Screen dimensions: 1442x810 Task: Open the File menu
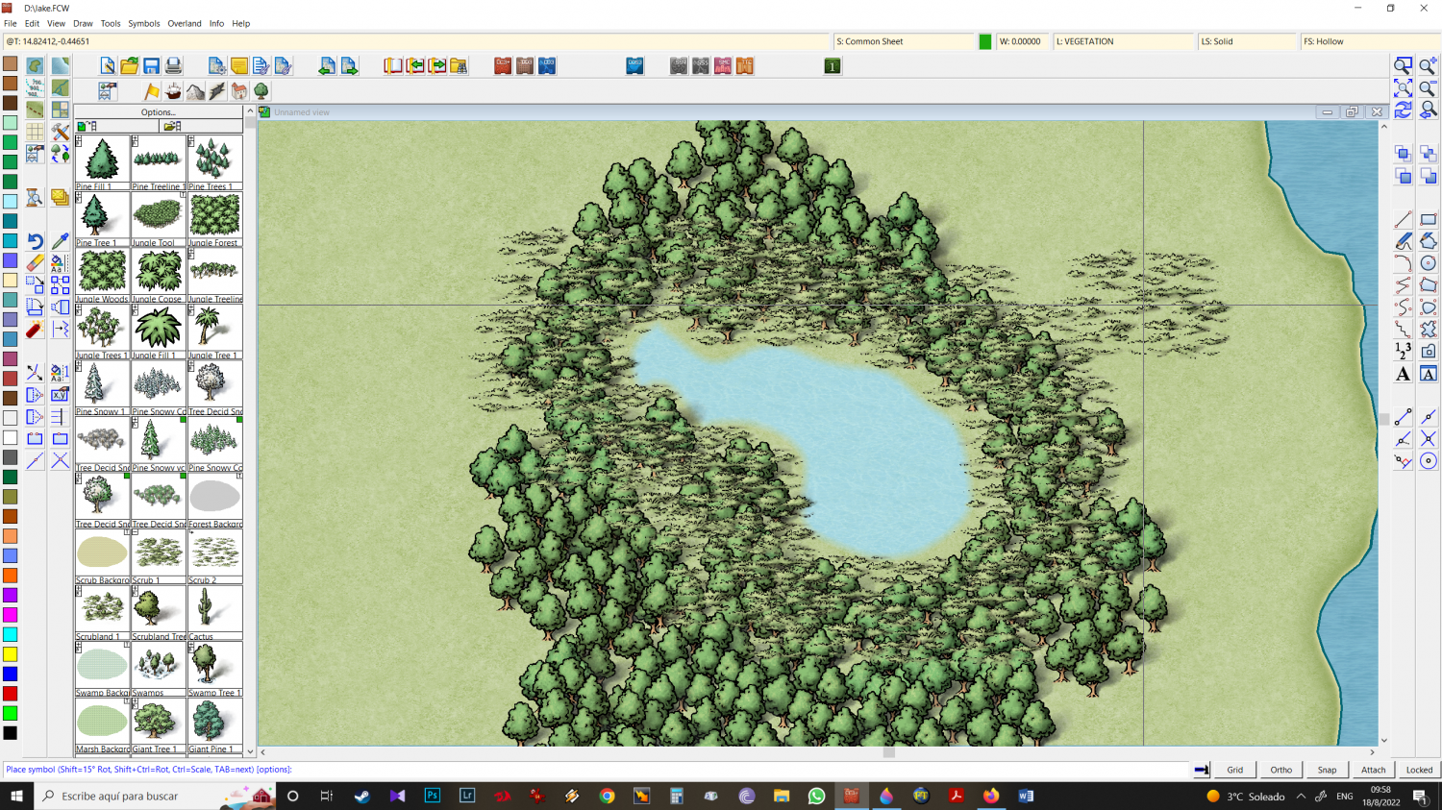pos(10,23)
